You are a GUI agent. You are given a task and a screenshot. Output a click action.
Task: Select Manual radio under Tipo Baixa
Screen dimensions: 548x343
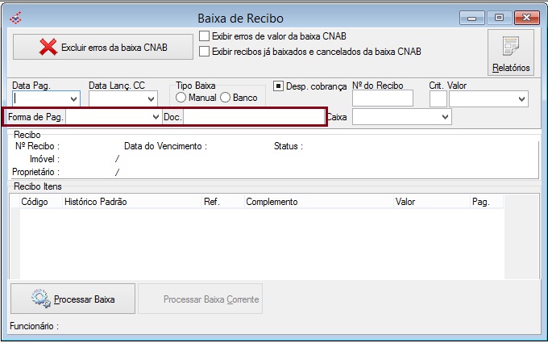coord(181,98)
